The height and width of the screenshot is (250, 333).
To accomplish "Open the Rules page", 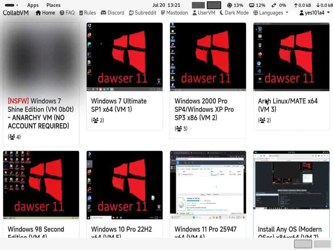I will tap(87, 13).
